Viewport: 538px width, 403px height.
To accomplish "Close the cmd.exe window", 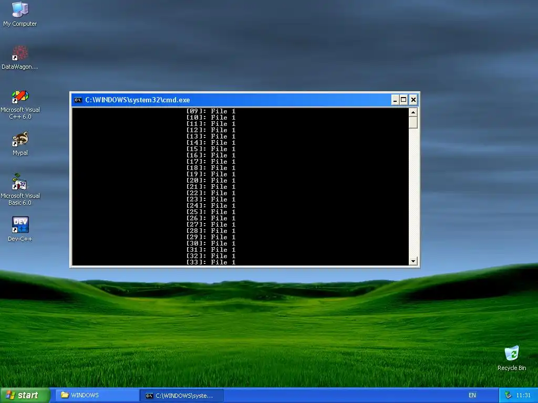I will 413,100.
